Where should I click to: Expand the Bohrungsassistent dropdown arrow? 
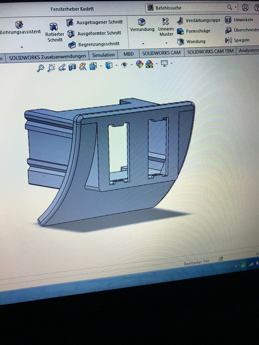click(x=22, y=47)
